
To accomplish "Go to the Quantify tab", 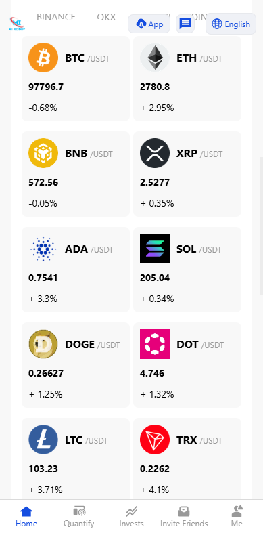I will coord(78,516).
